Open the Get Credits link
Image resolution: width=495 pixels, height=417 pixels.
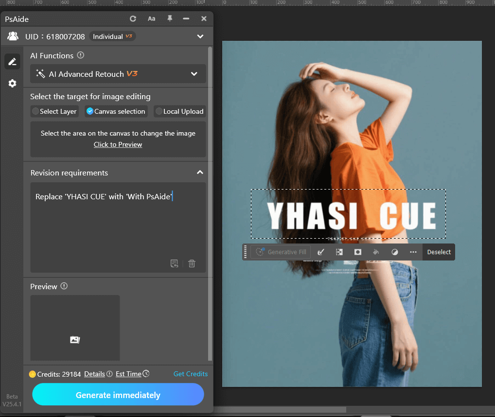(x=190, y=374)
